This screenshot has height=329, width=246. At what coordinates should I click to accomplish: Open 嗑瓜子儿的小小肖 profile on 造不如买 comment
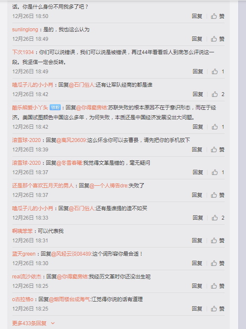[x=33, y=208]
